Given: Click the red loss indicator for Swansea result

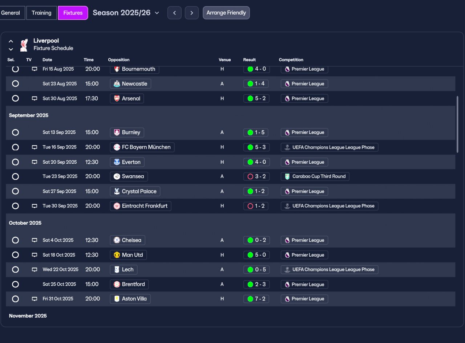Looking at the screenshot, I should click(x=250, y=176).
